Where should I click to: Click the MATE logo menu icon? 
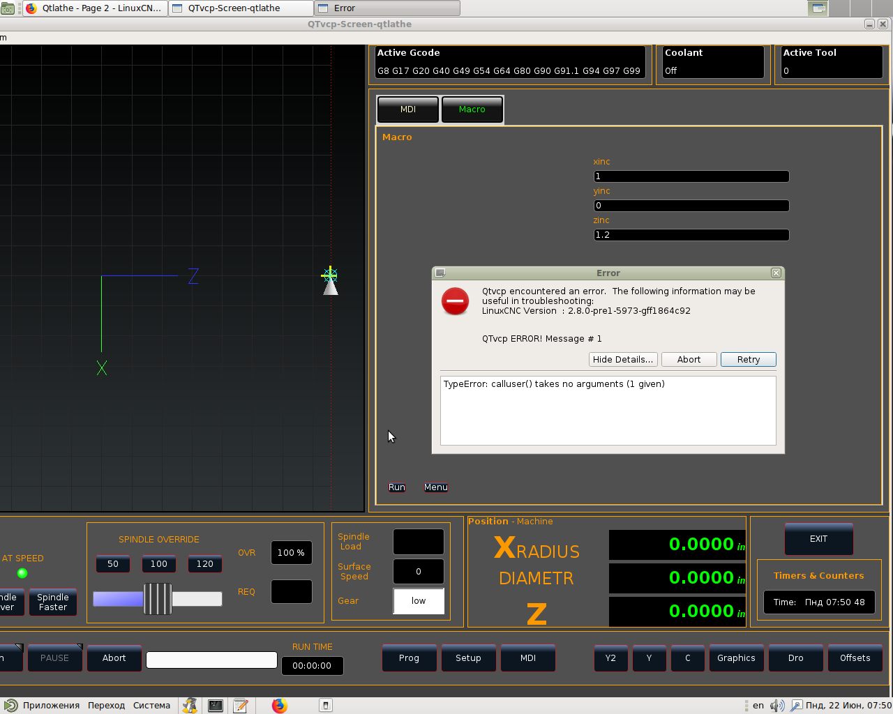[x=11, y=706]
